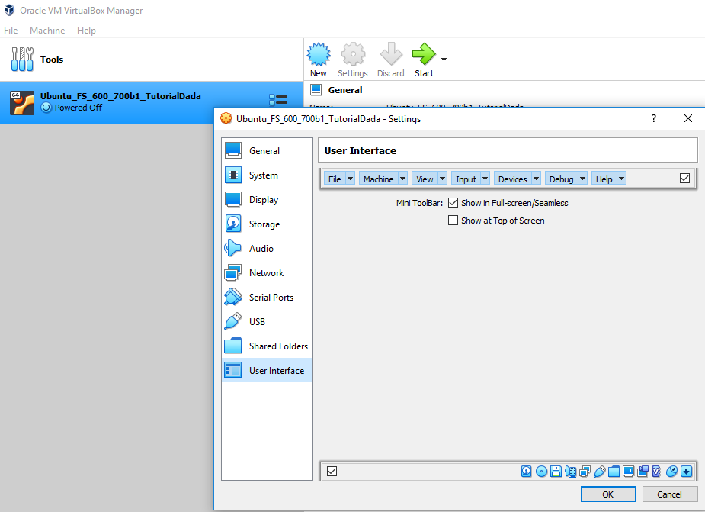
Task: Switch to the Storage settings category
Action: (264, 224)
